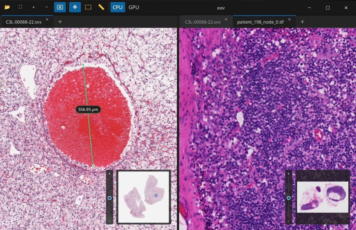Click left pane zoom slider handle

(110, 198)
